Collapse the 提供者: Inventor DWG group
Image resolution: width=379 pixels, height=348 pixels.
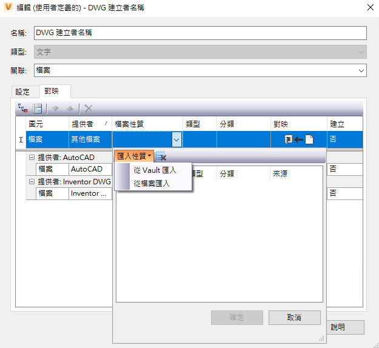coord(32,181)
